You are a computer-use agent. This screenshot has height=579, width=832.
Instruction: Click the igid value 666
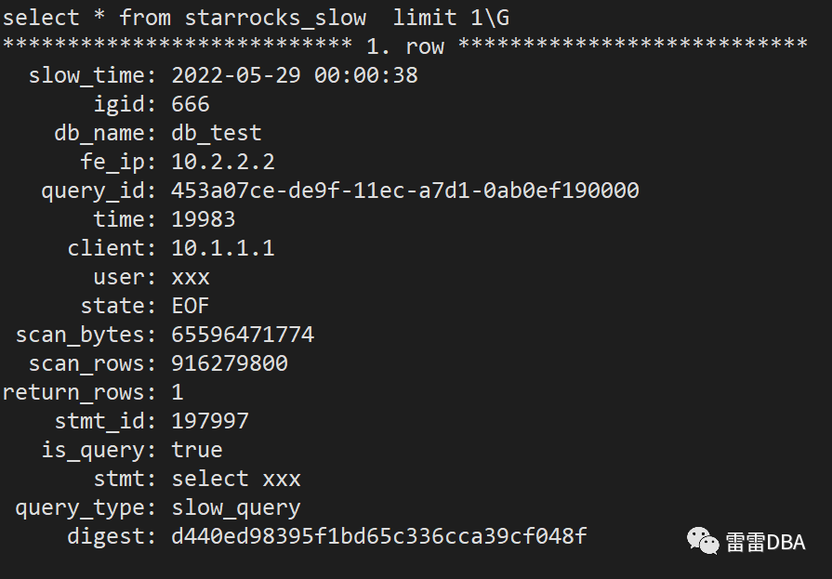pyautogui.click(x=191, y=104)
